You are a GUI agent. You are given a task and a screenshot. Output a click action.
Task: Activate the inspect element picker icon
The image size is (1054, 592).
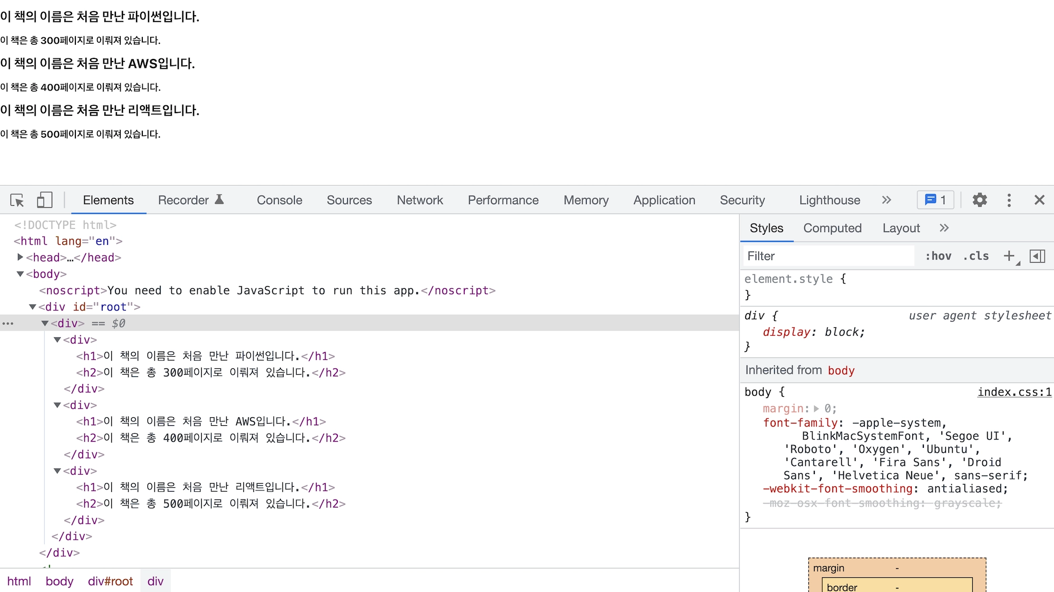pyautogui.click(x=17, y=200)
